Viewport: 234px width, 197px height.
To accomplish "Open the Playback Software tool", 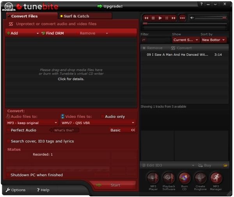I will coord(169,181).
